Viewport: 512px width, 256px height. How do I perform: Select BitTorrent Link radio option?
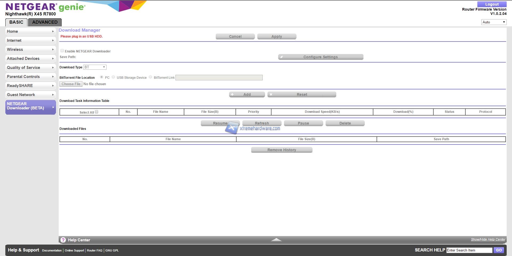(150, 77)
